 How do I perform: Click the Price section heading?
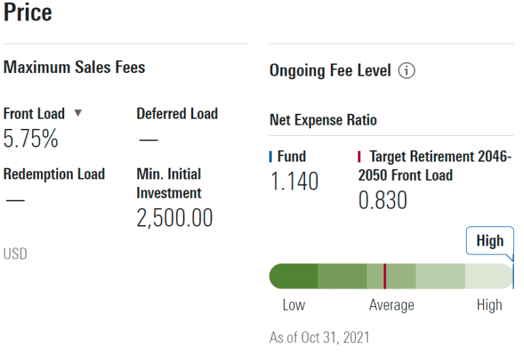click(x=28, y=12)
